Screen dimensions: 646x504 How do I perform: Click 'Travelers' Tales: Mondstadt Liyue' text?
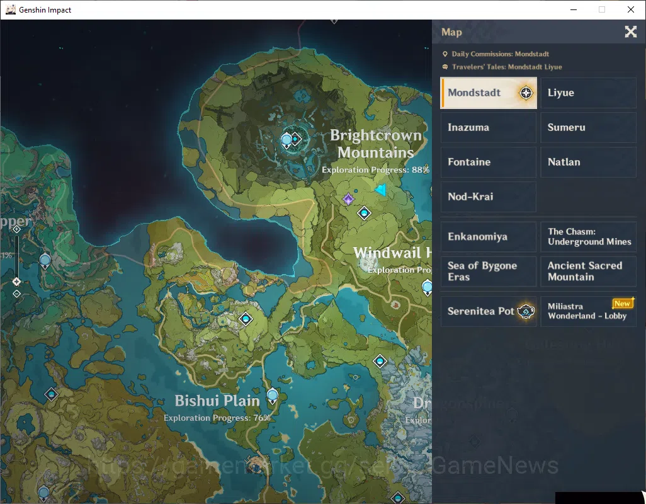pyautogui.click(x=507, y=67)
